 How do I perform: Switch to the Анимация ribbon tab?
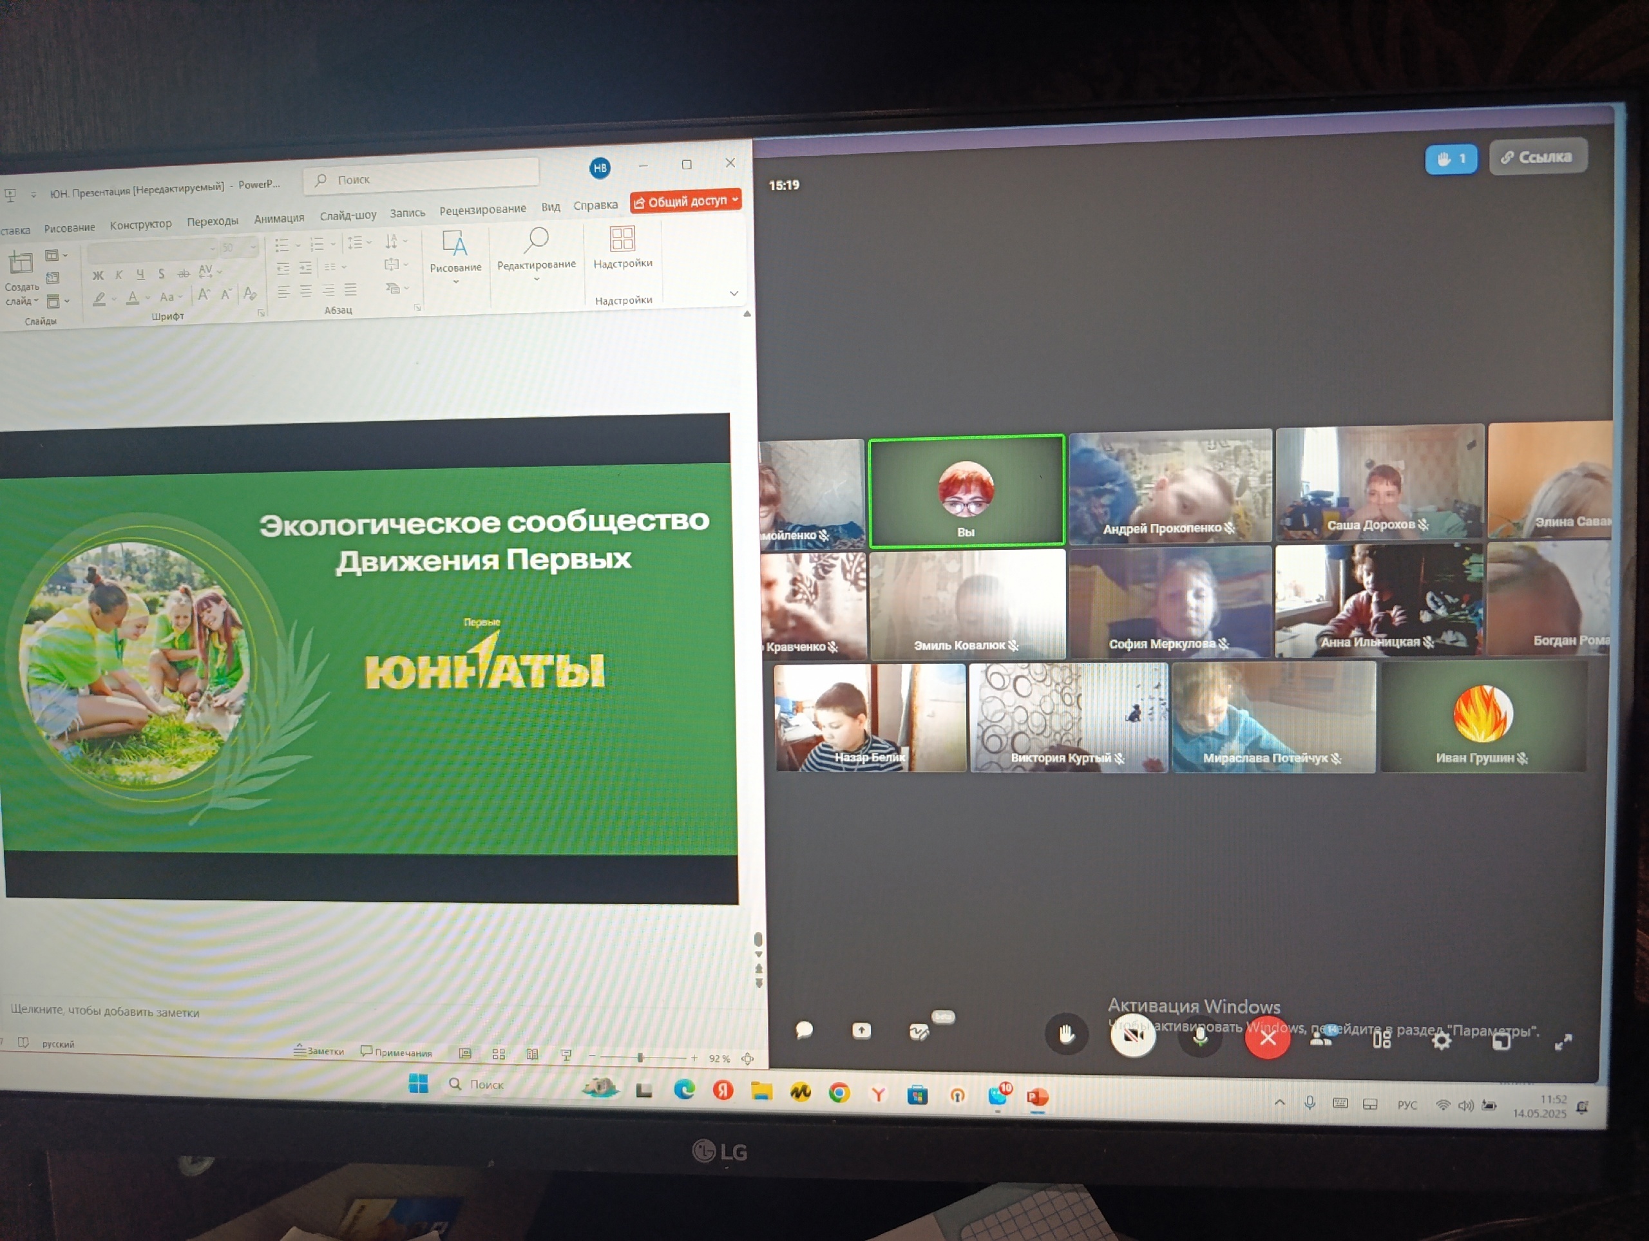pos(279,218)
